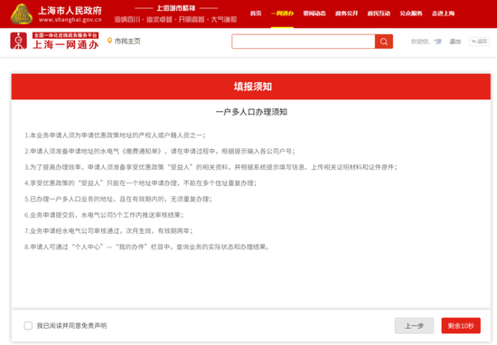Click the red magnifier search button
Image resolution: width=497 pixels, height=345 pixels.
pyautogui.click(x=384, y=42)
